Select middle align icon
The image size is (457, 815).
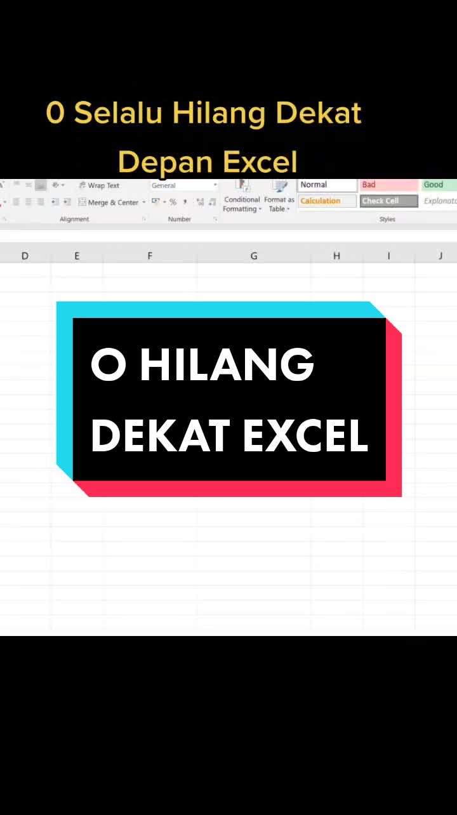(29, 185)
